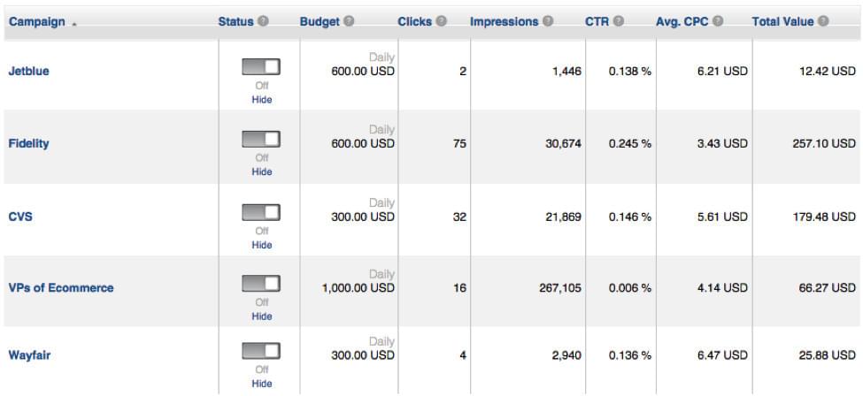Toggle the Jetblue campaign status switch

(x=261, y=67)
